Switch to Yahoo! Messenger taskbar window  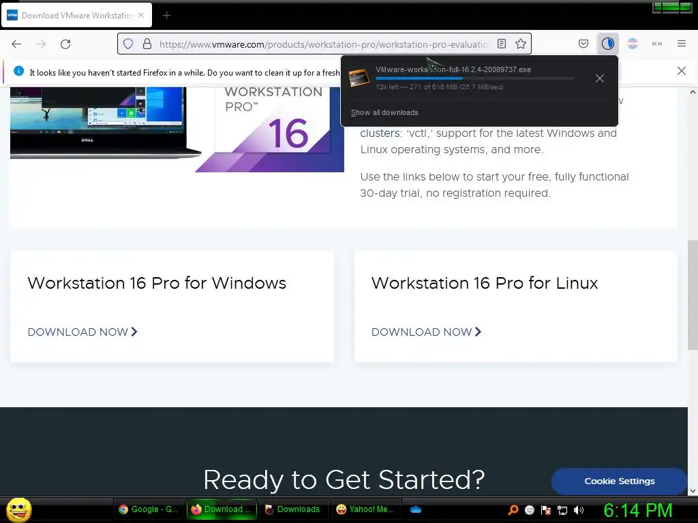coord(366,509)
